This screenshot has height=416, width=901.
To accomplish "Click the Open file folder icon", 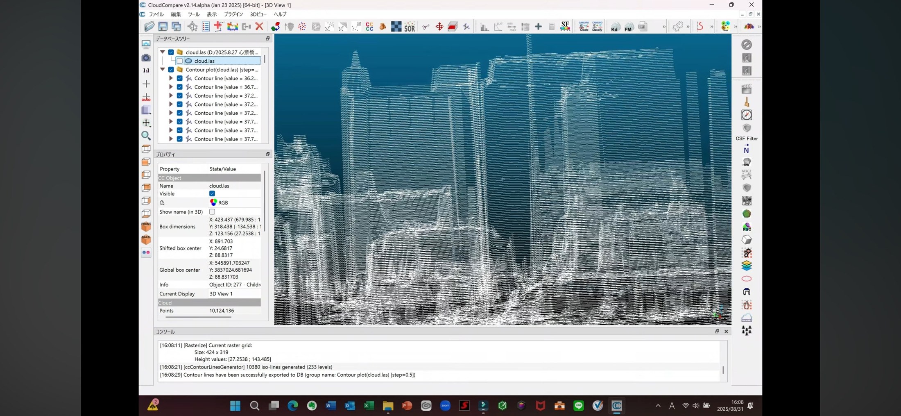I will coord(149,27).
